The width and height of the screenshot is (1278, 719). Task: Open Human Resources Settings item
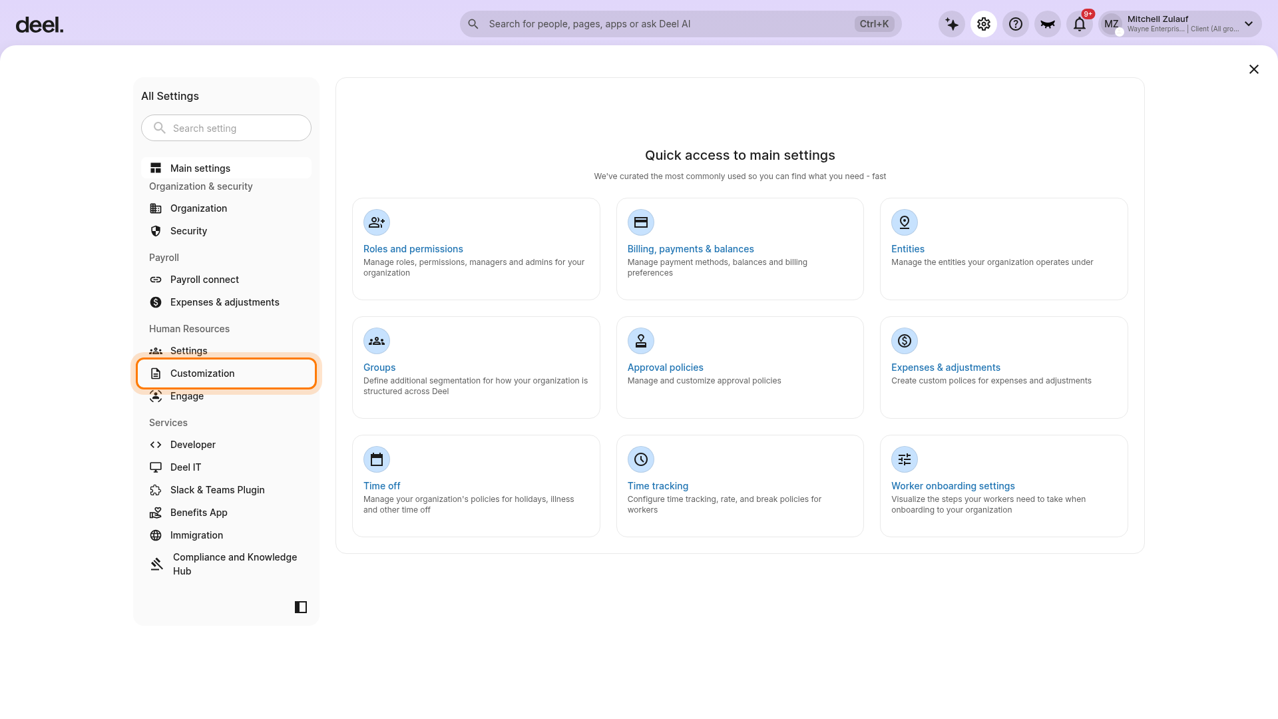pyautogui.click(x=226, y=351)
